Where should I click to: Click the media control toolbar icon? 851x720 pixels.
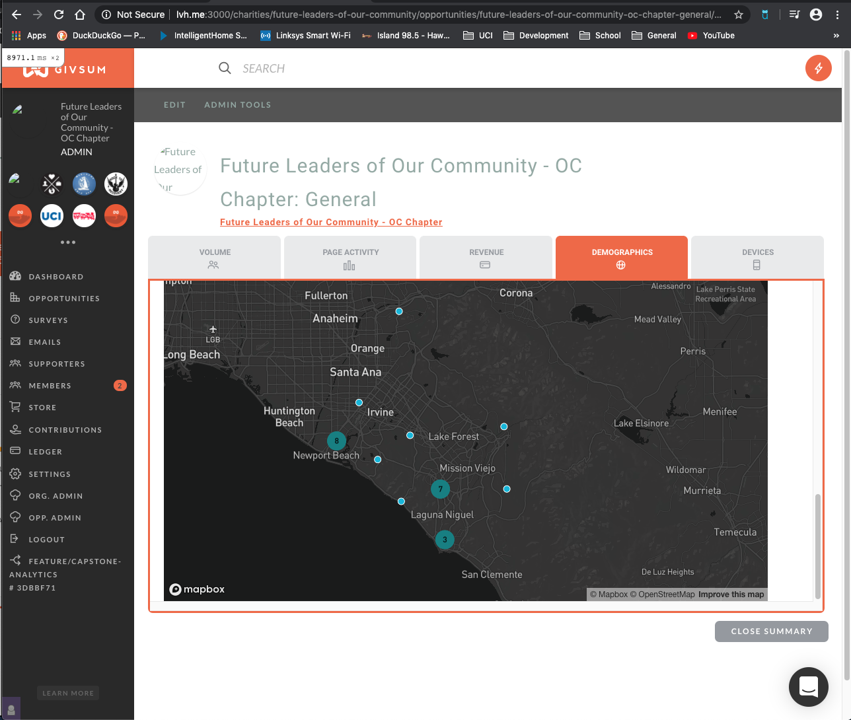794,15
